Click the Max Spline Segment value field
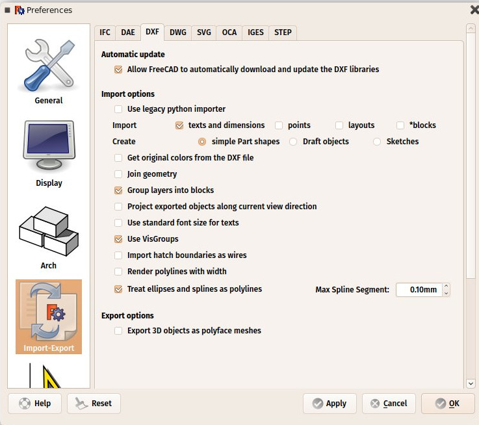Image resolution: width=479 pixels, height=425 pixels. (x=419, y=290)
